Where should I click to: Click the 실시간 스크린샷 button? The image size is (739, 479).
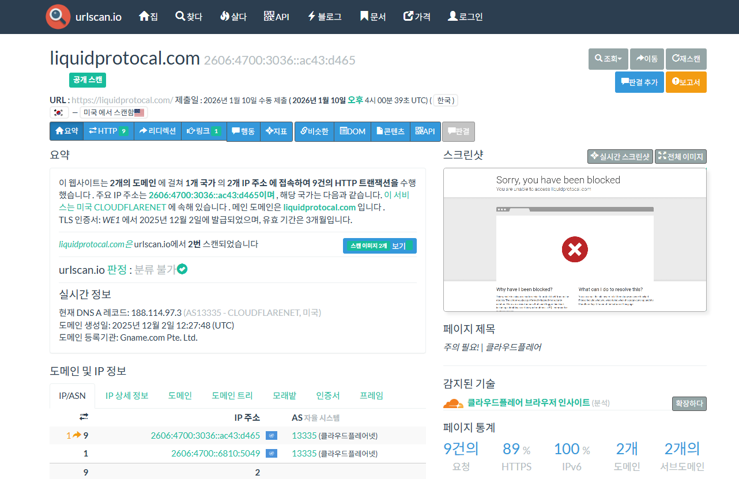[x=620, y=156]
